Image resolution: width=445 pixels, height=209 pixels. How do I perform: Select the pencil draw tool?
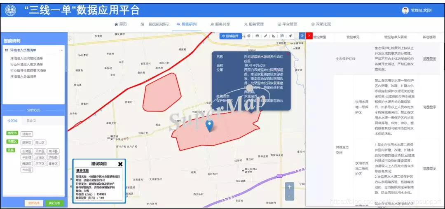pyautogui.click(x=266, y=36)
